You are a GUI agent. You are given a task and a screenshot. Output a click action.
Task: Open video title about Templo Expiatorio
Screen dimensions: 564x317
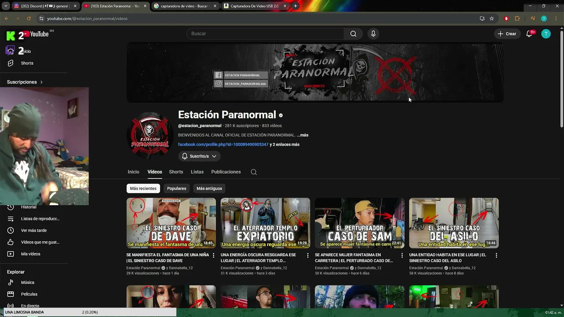(258, 258)
